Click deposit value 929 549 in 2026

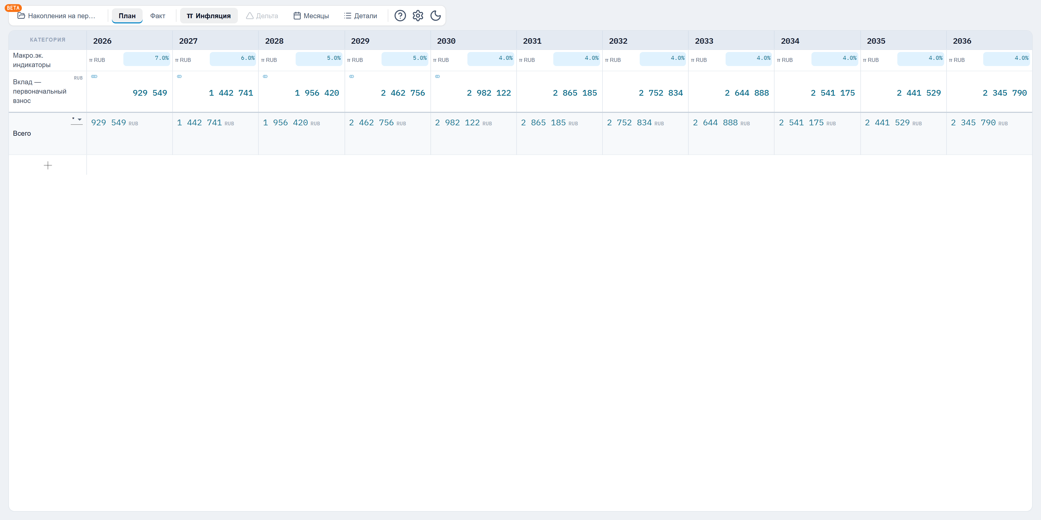click(x=150, y=93)
